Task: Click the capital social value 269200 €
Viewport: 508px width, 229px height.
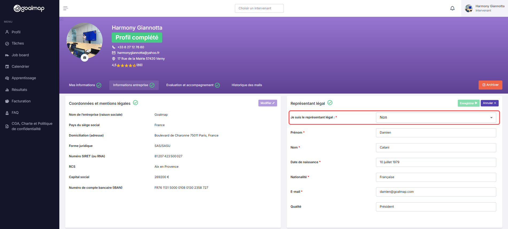Action: pos(162,177)
